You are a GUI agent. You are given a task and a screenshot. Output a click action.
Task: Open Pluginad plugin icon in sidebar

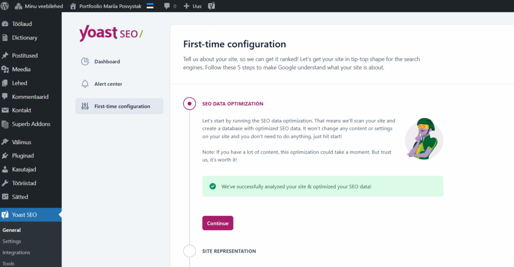(6, 156)
